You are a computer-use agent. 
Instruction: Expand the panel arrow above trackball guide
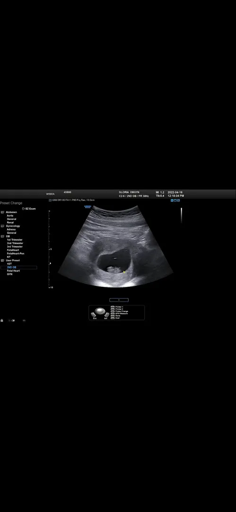click(x=119, y=300)
